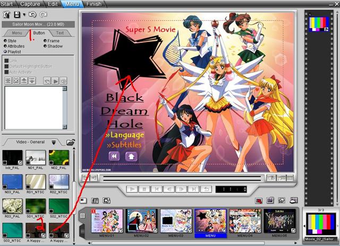Toggle the Link checkbox

pos(6,61)
